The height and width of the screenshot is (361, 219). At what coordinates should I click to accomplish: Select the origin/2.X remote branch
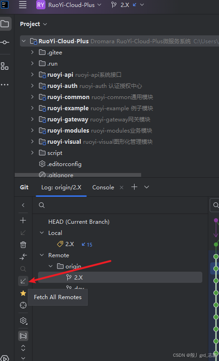120,277
